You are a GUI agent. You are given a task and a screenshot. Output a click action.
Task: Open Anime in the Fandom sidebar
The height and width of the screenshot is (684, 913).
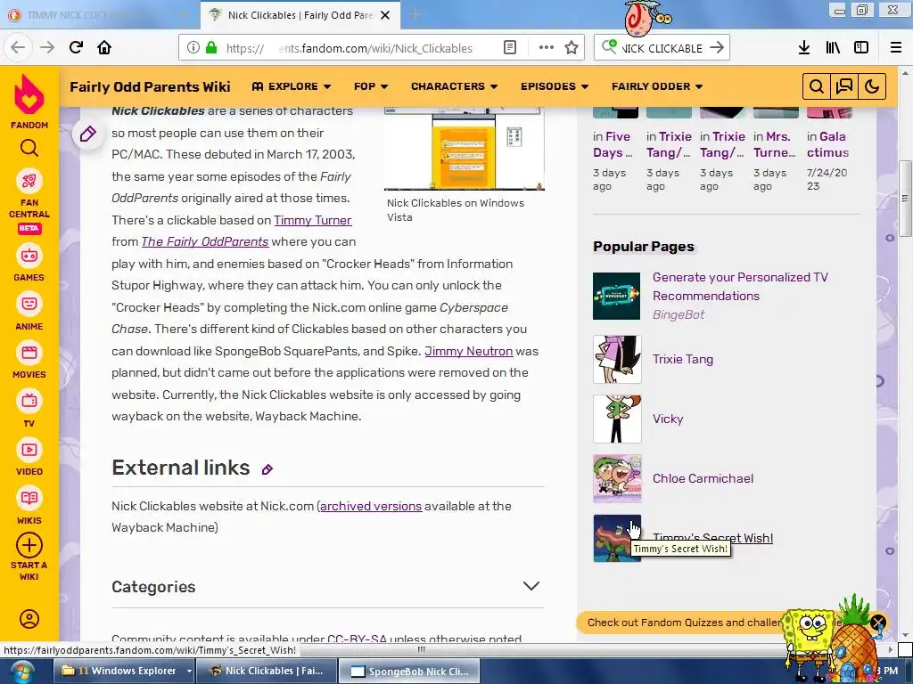(29, 313)
